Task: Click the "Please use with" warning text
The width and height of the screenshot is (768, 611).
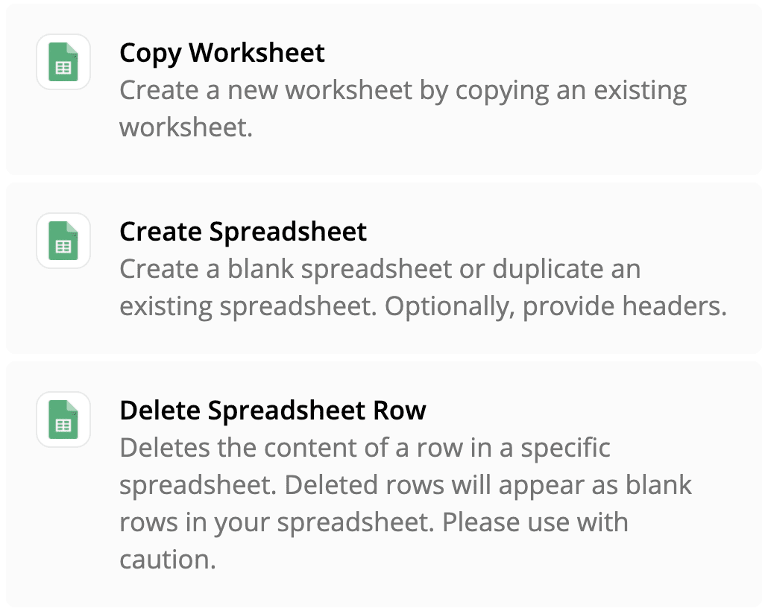Action: 535,522
